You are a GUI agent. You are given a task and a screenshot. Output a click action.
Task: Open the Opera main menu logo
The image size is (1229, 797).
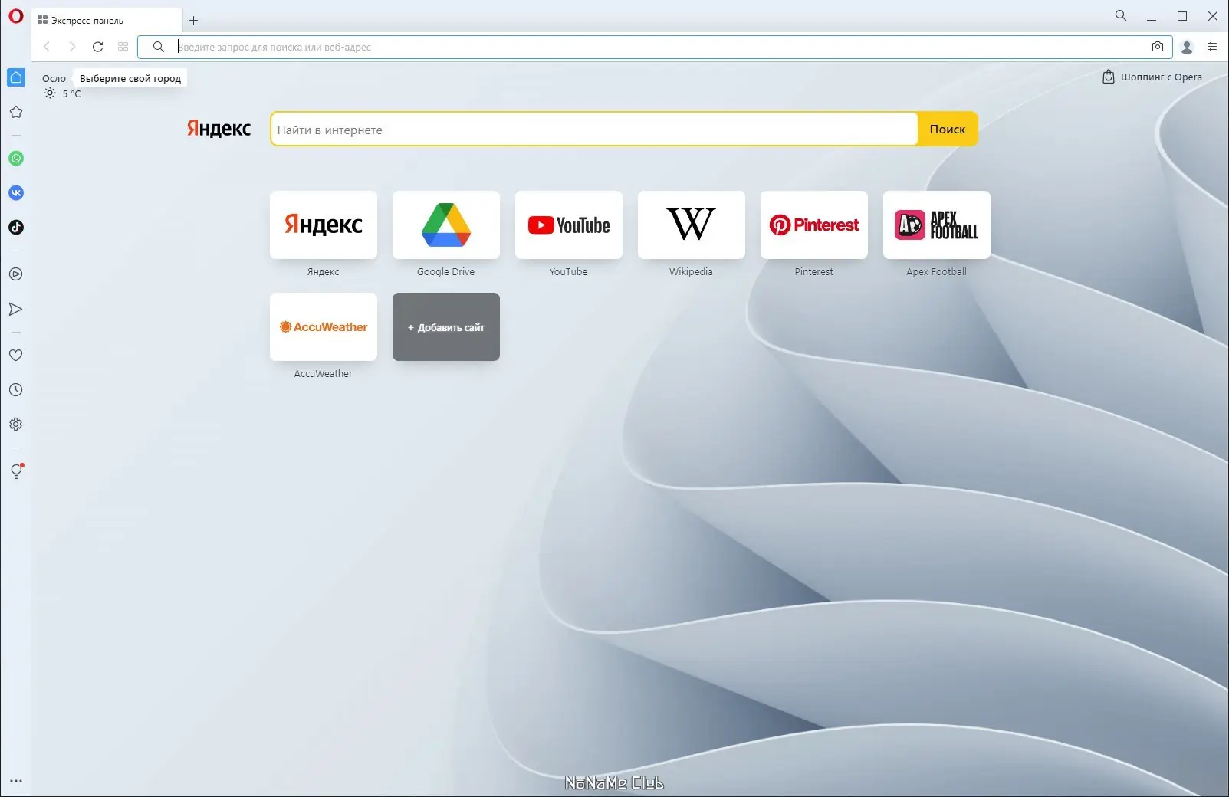(x=16, y=16)
